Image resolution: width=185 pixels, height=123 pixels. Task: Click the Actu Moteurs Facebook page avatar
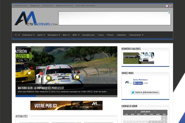point(128,82)
